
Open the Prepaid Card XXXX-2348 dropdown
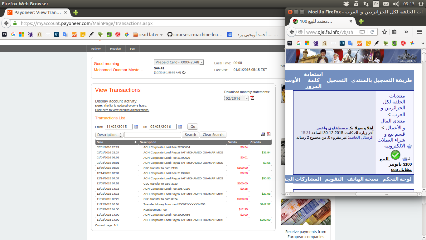(179, 62)
